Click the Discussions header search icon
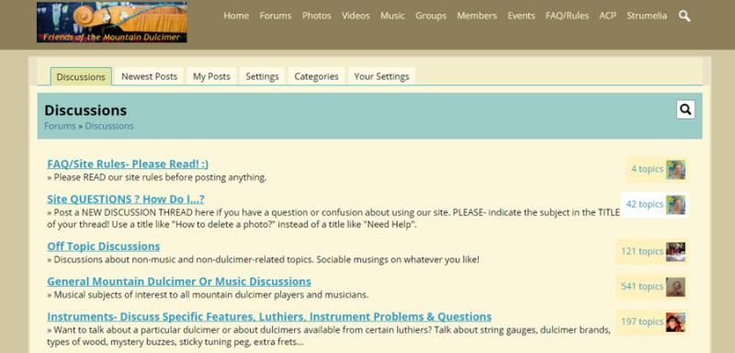The image size is (735, 353). pos(685,109)
